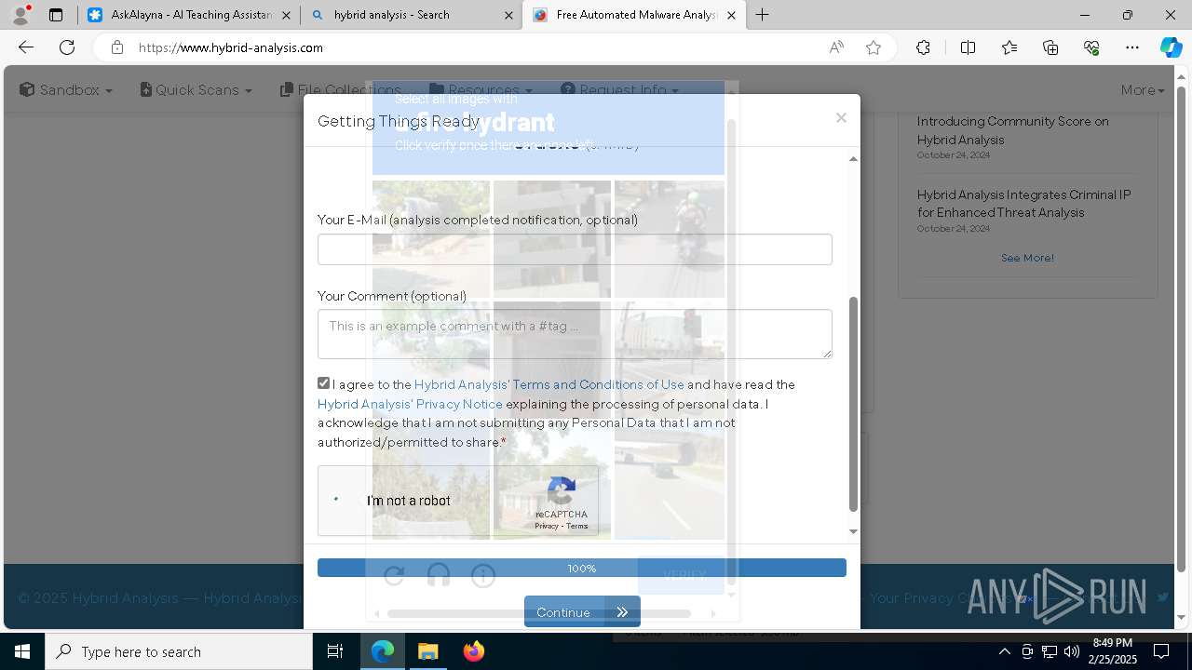Get an audio captcha challenge
Screen dimensions: 1192x670
point(439,576)
